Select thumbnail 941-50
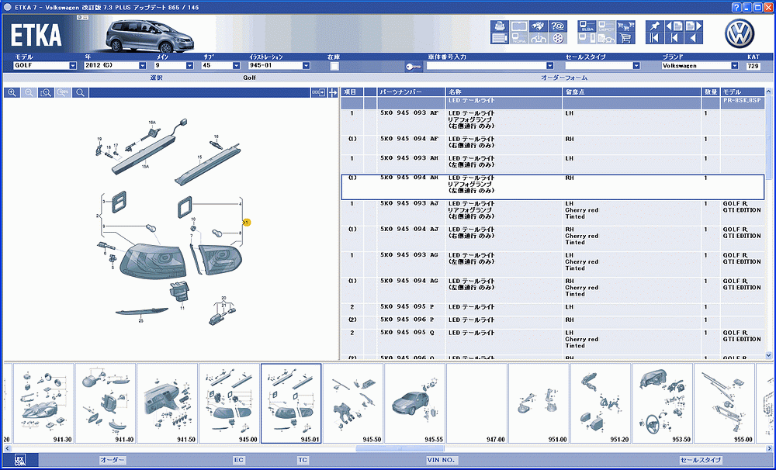 coord(168,403)
